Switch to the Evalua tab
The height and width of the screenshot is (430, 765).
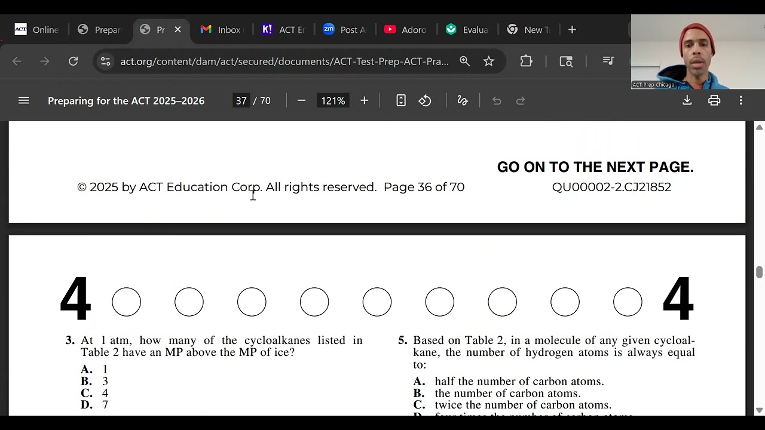pos(467,30)
